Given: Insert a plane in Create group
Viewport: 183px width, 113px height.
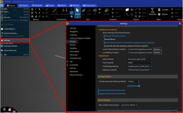Looking at the screenshot, I should click(127, 10).
